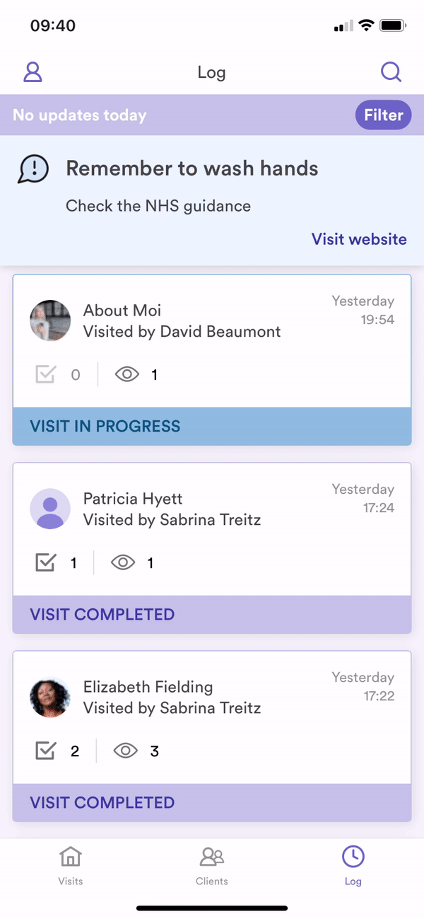
Task: Tap About Moi profile photo
Action: 50,320
